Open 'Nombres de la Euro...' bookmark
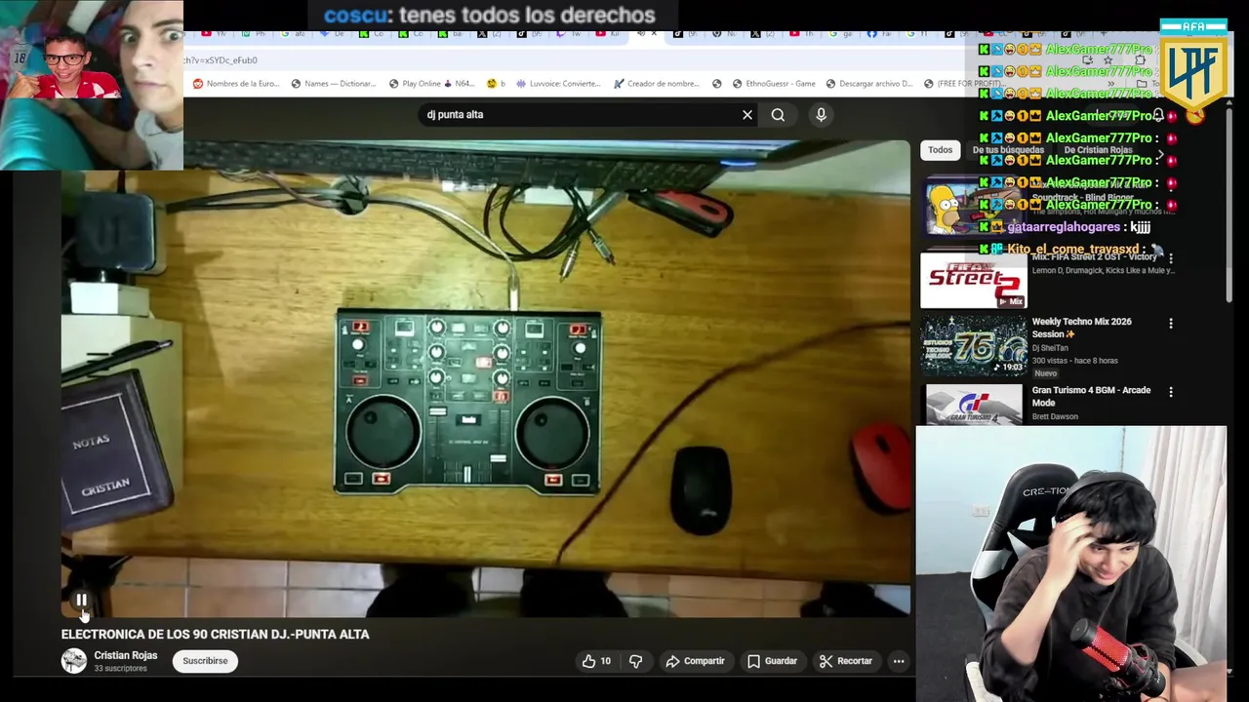The image size is (1249, 702). (235, 84)
